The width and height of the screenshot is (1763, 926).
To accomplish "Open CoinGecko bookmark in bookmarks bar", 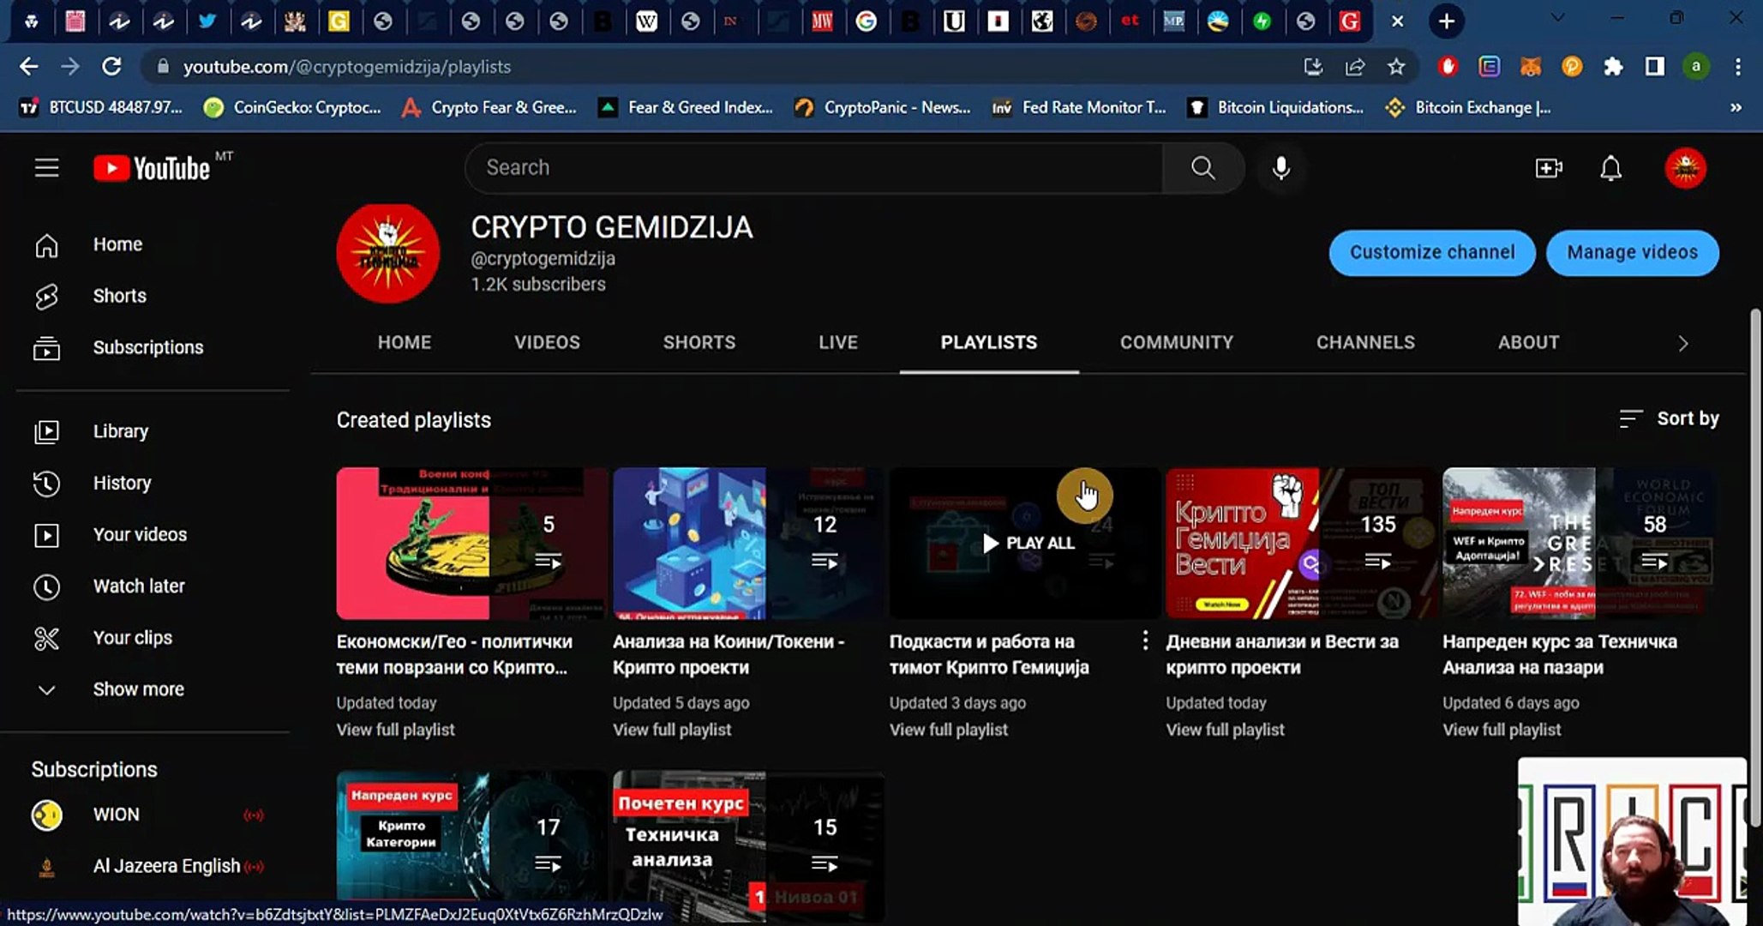I will pos(293,107).
